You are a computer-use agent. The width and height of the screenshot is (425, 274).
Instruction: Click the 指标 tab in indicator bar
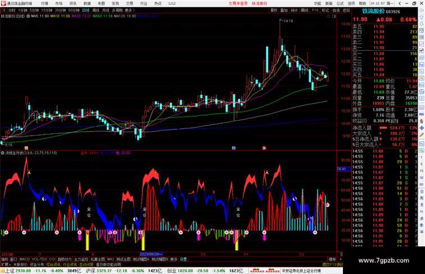click(4, 259)
